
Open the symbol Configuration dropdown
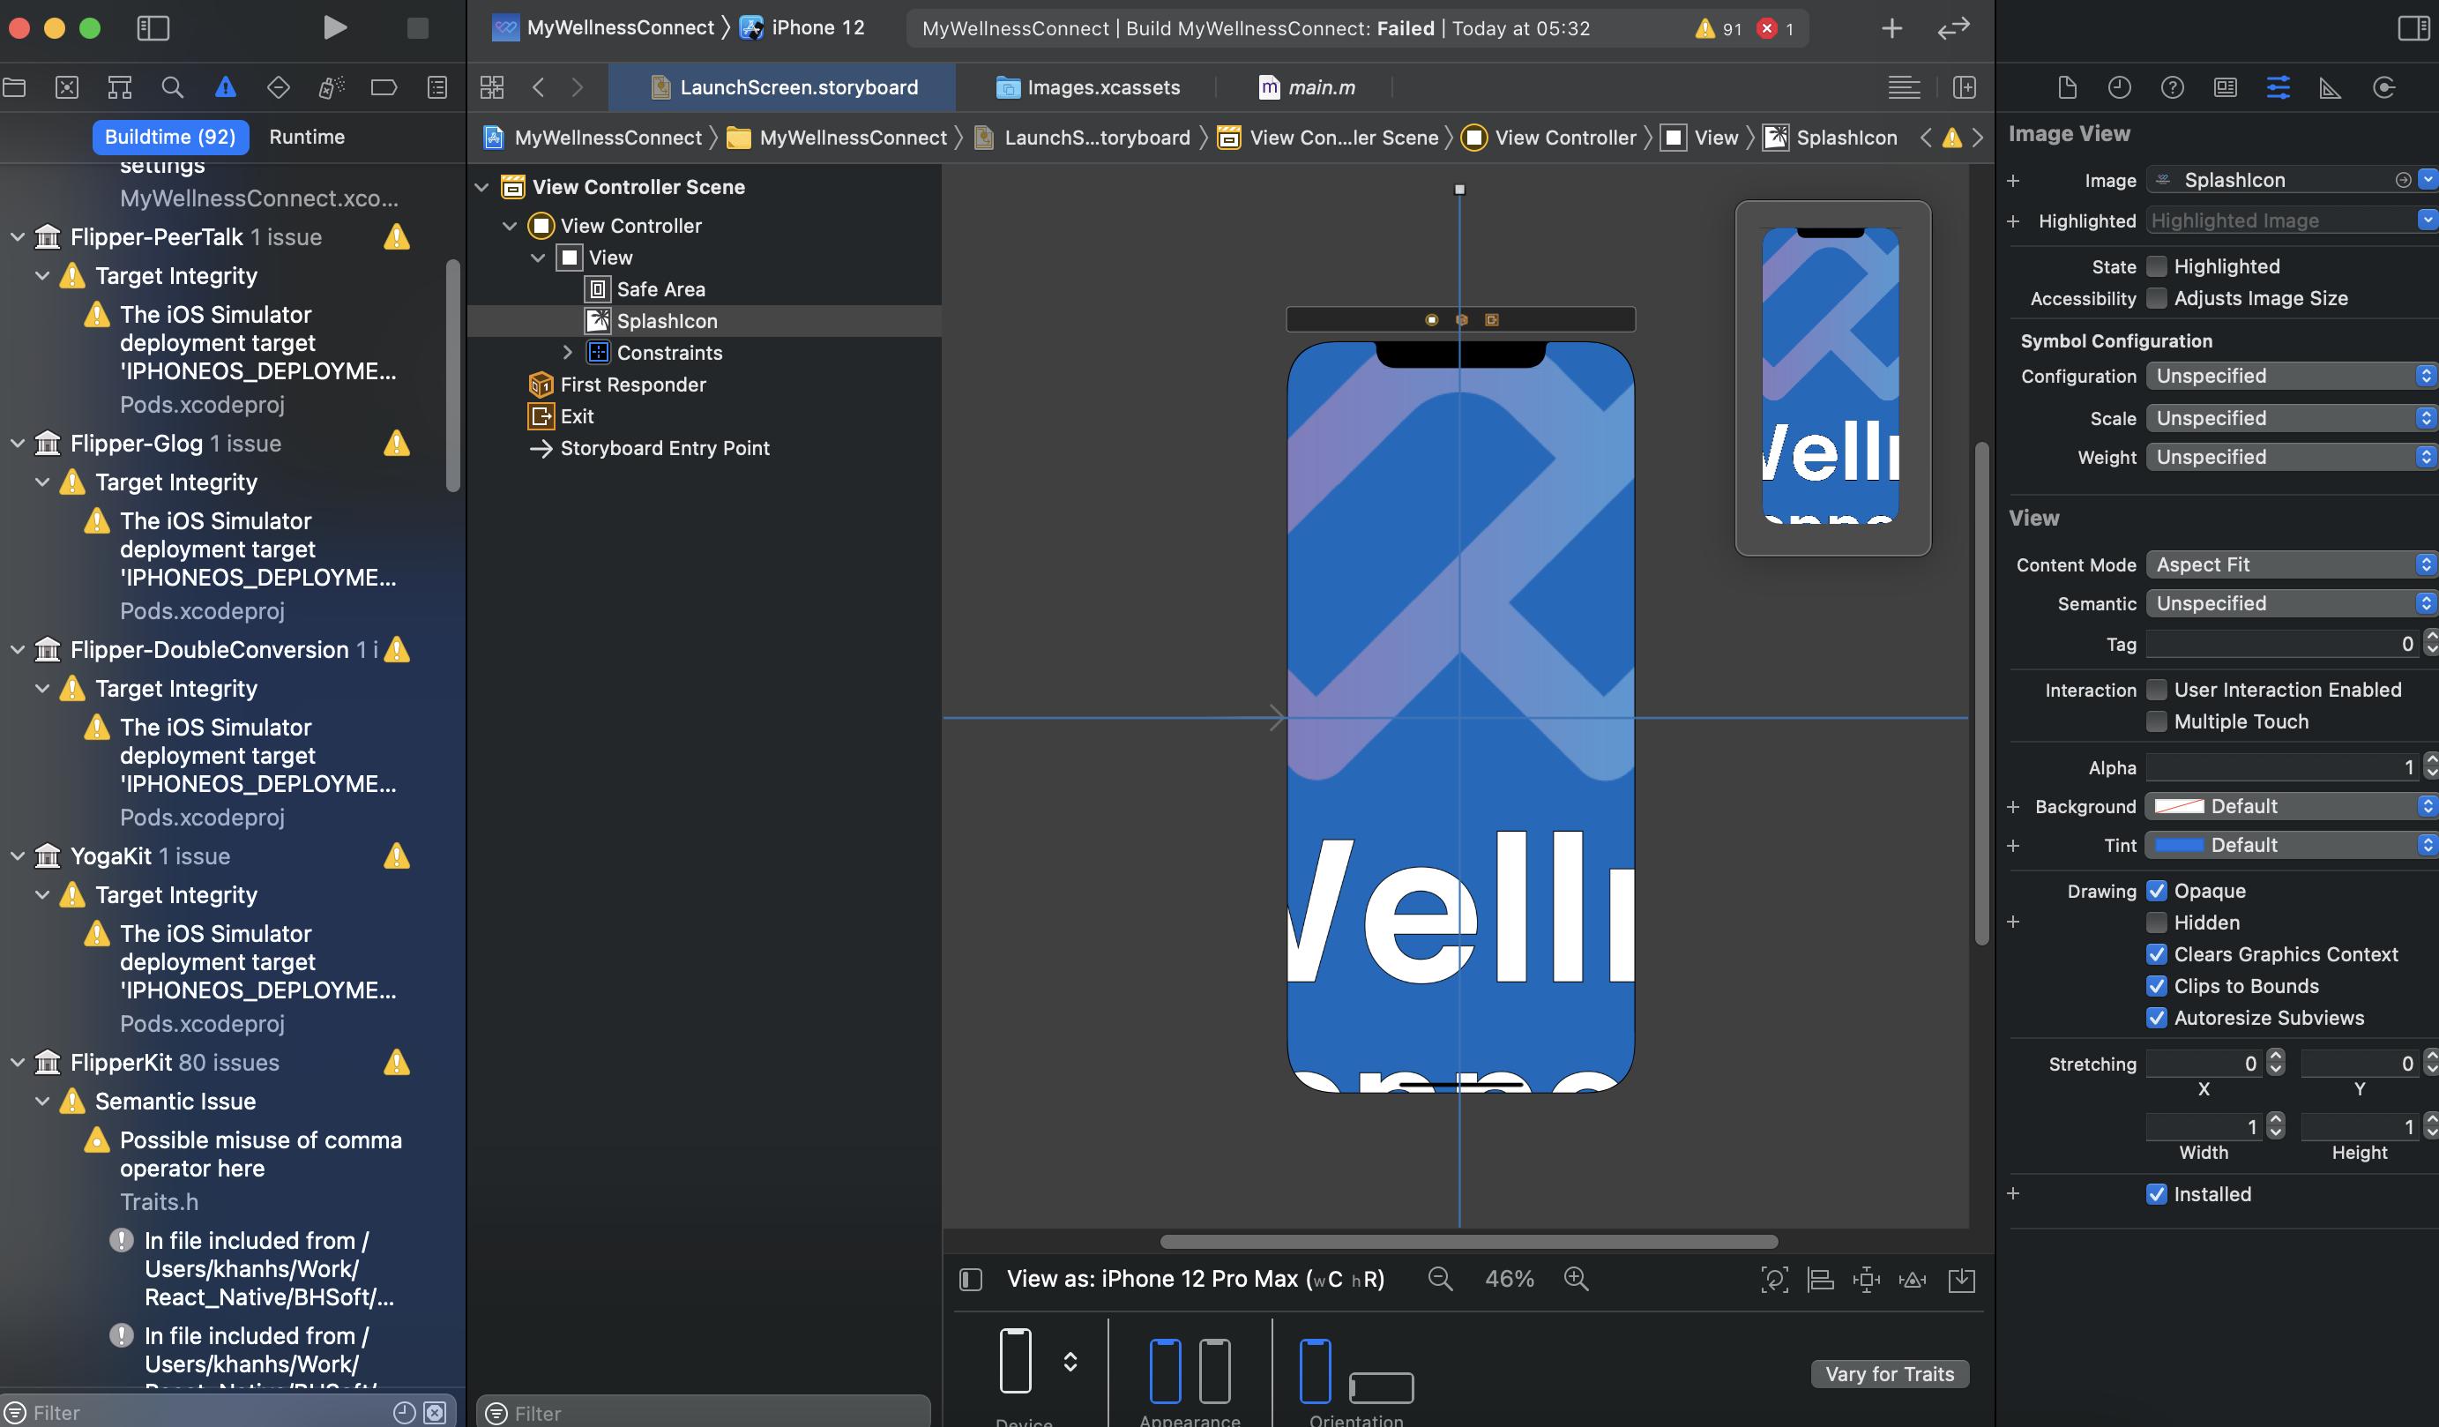[2291, 376]
